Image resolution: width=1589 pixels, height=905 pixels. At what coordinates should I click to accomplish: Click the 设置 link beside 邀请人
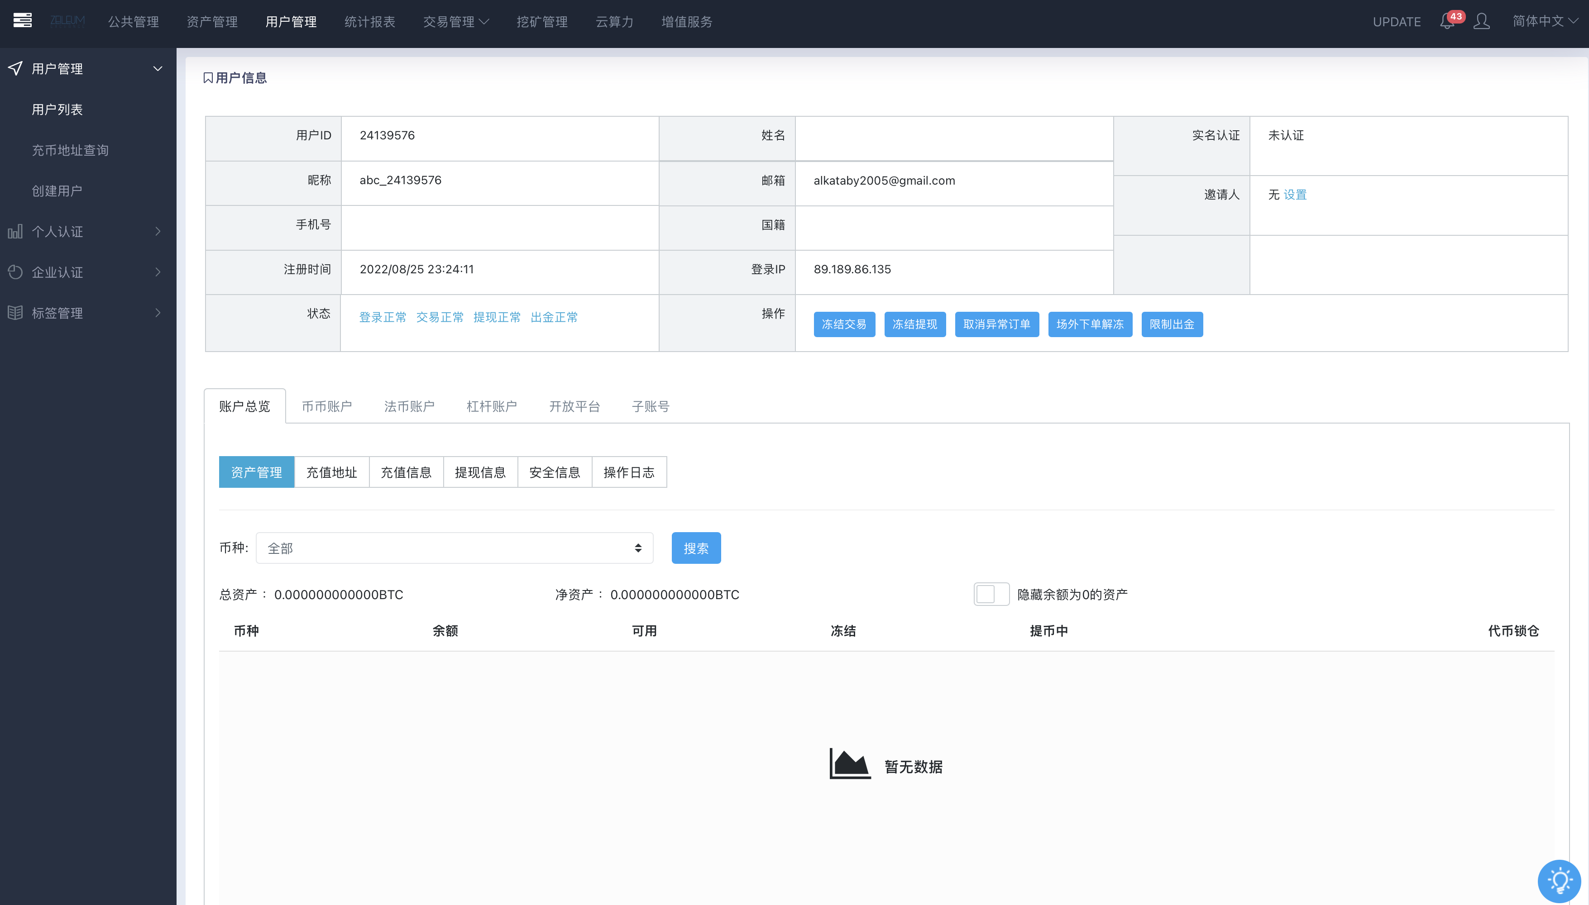1296,195
